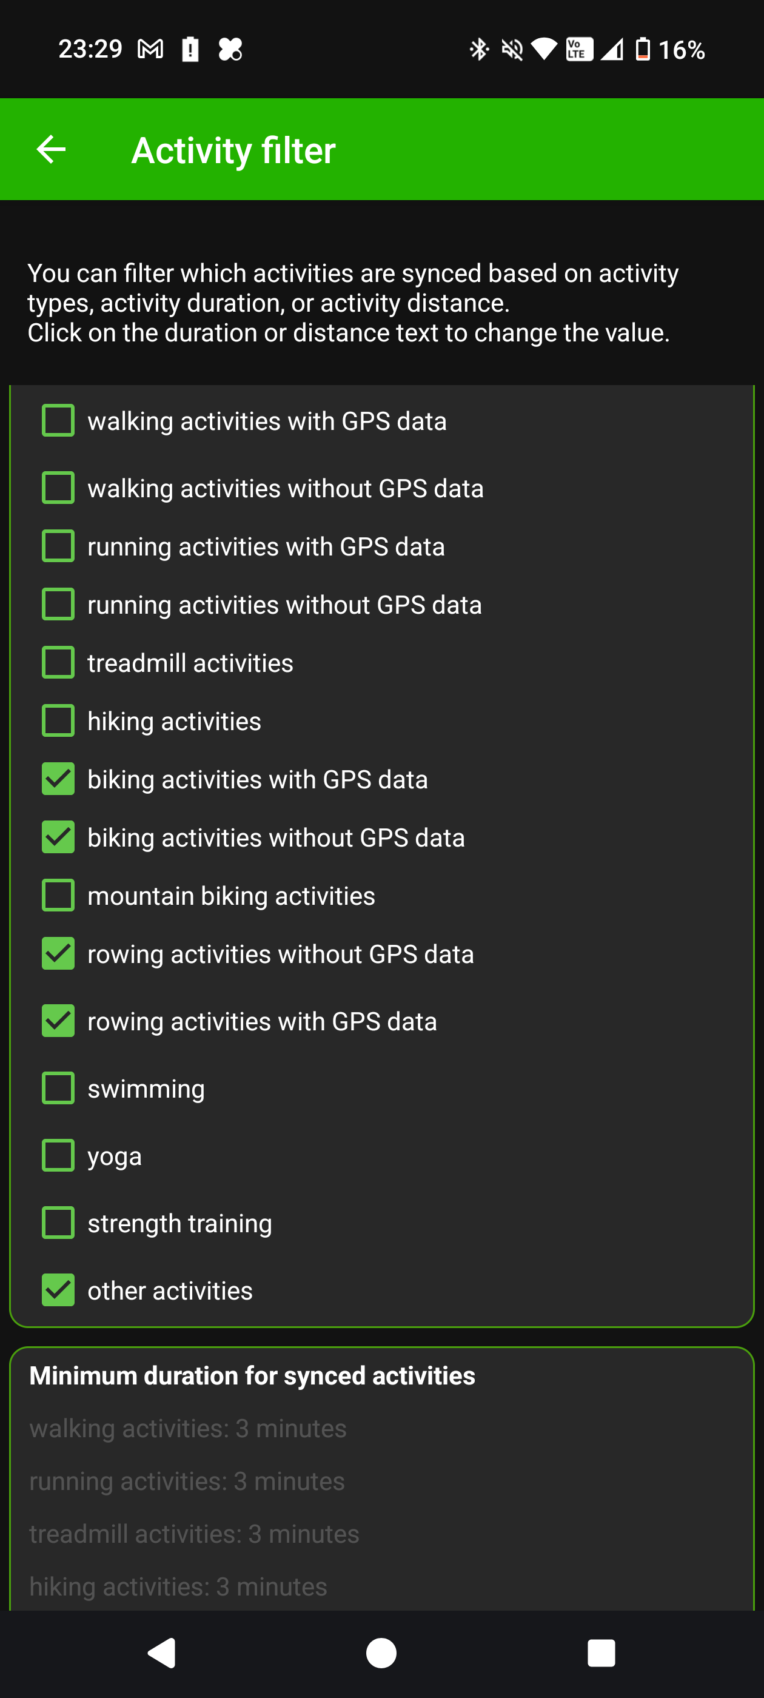764x1698 pixels.
Task: Tap the Gmail notification icon
Action: pos(150,49)
